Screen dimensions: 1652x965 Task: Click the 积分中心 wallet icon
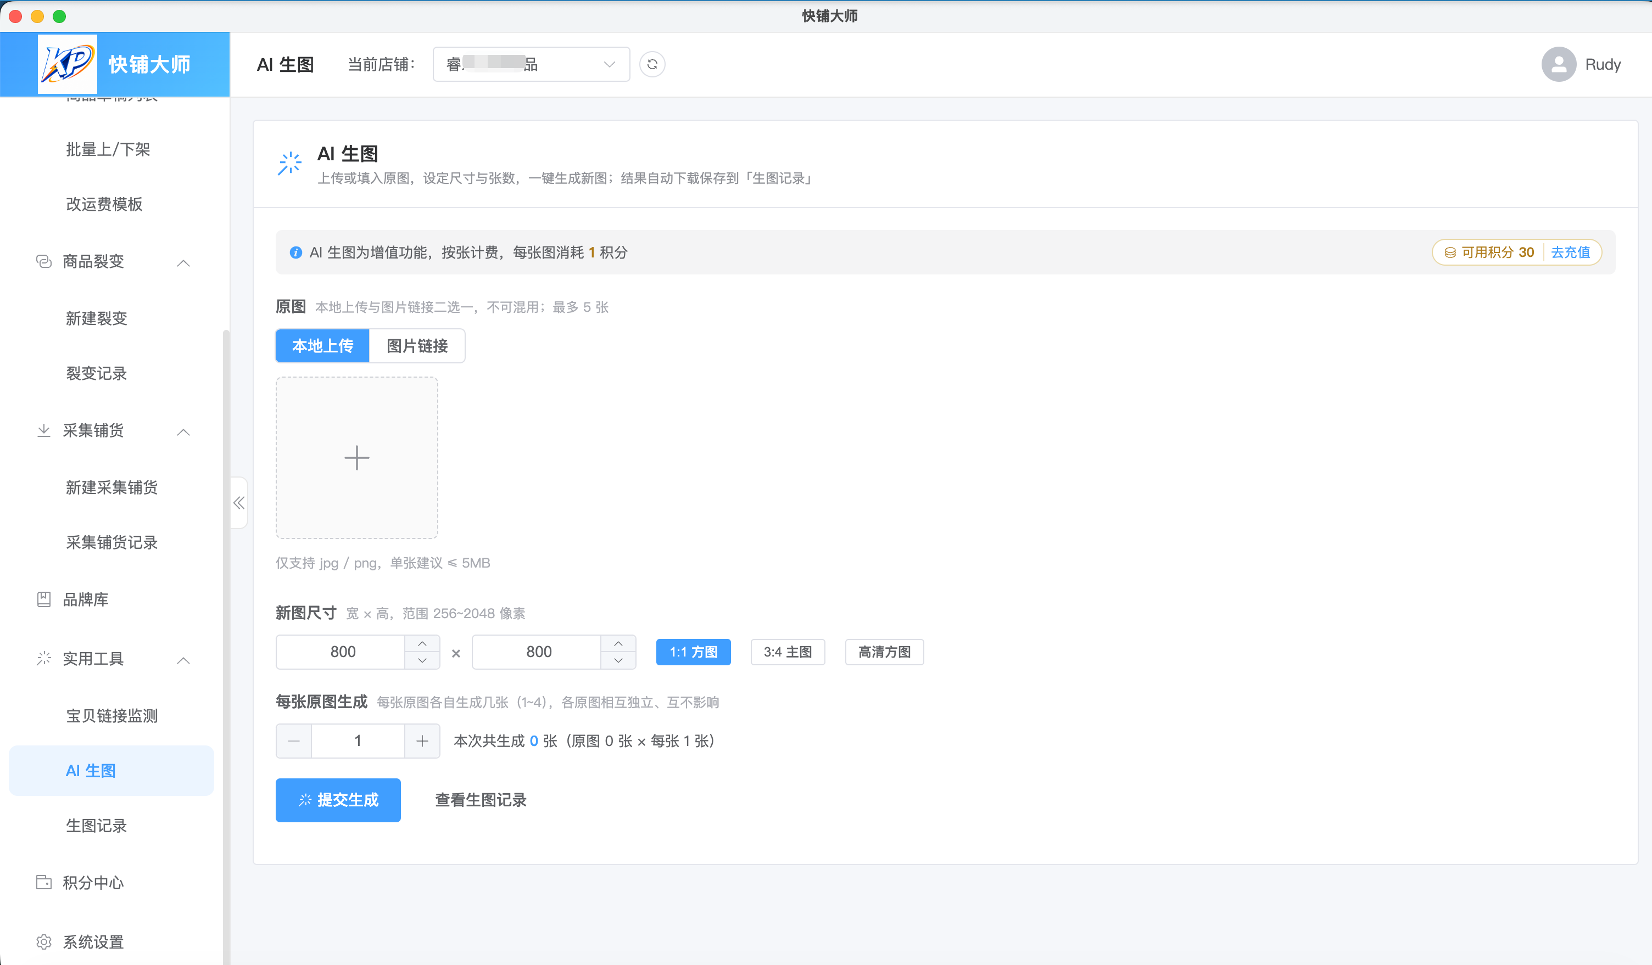click(x=44, y=883)
